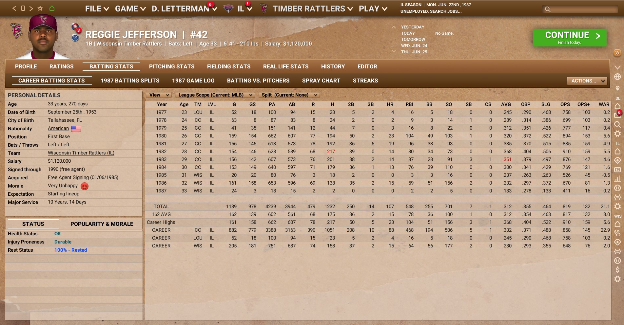Change the League Scope dropdown from MLB
This screenshot has width=624, height=325.
click(x=215, y=95)
